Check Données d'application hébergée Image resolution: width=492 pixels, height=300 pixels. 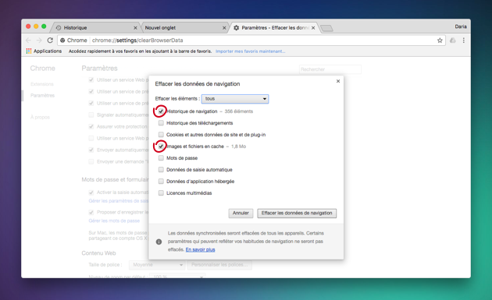click(161, 182)
